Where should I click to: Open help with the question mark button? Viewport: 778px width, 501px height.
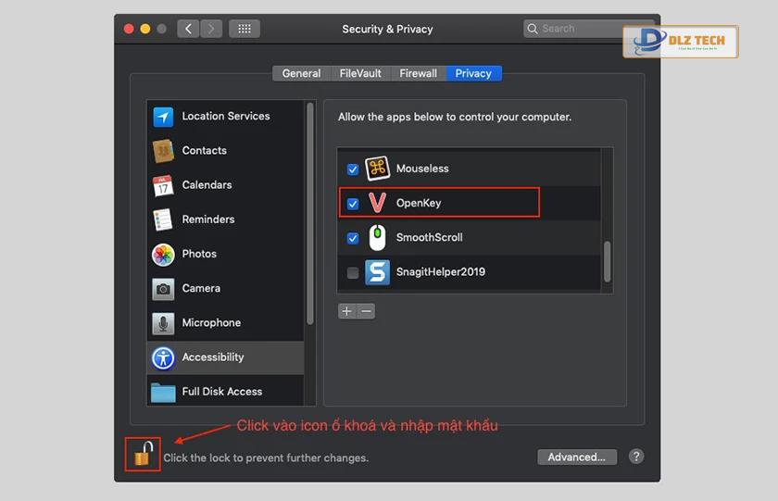coord(636,457)
